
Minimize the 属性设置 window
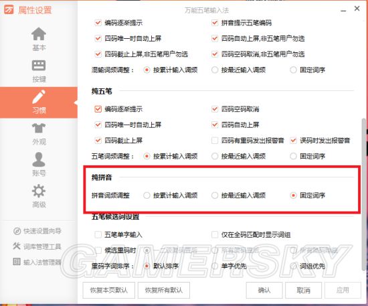[x=343, y=11]
